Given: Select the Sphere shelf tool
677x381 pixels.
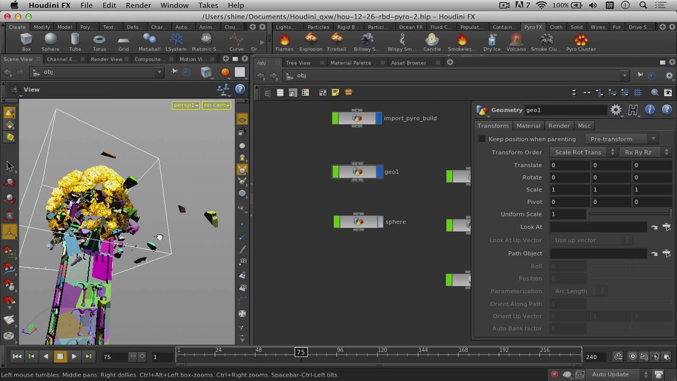Looking at the screenshot, I should [x=50, y=42].
